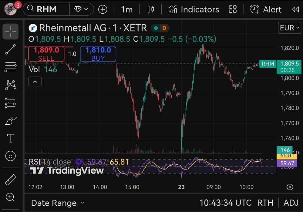Open chart settings hexagon gear icon

(290, 187)
